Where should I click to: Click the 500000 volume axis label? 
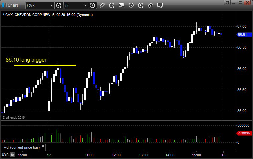coord(243,125)
